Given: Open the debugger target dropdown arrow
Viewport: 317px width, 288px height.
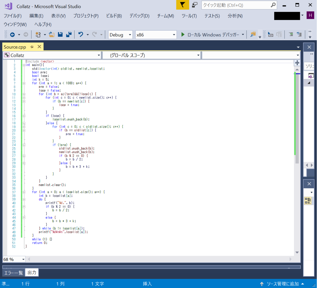Looking at the screenshot, I should pos(243,35).
